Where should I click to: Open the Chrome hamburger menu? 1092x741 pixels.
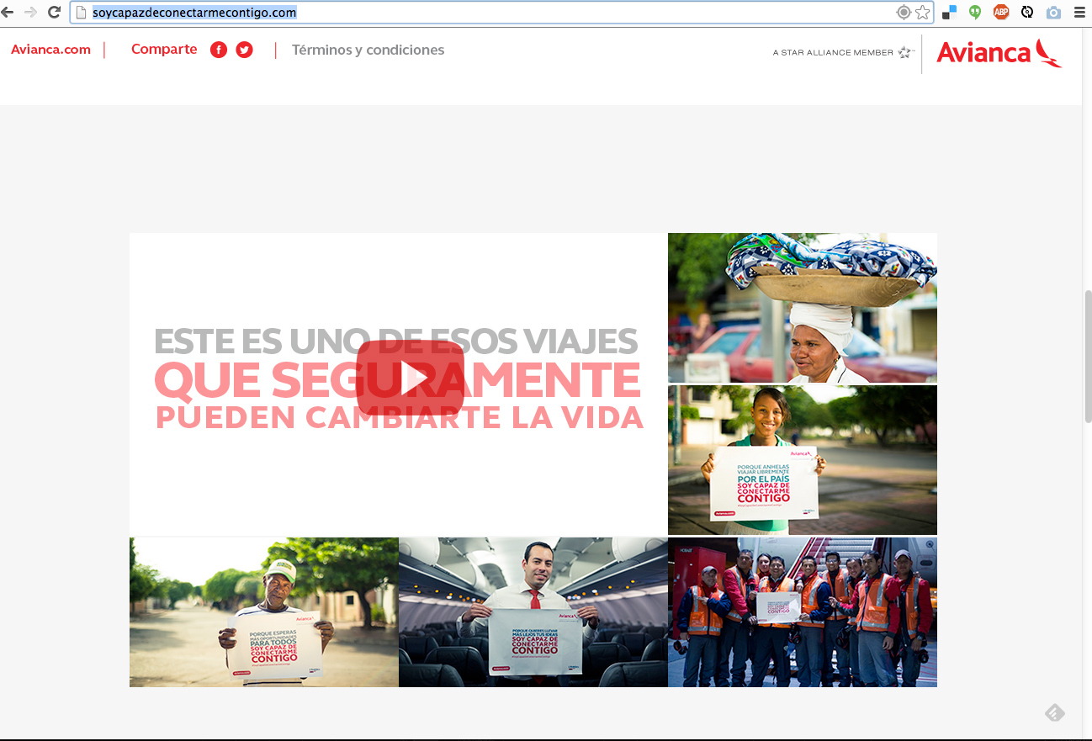[x=1079, y=13]
